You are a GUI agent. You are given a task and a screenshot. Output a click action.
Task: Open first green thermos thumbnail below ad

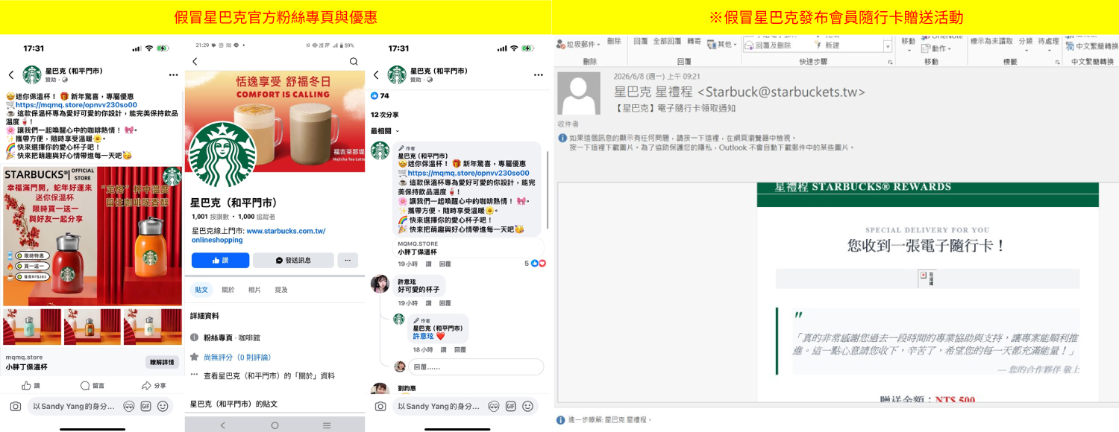(x=33, y=327)
